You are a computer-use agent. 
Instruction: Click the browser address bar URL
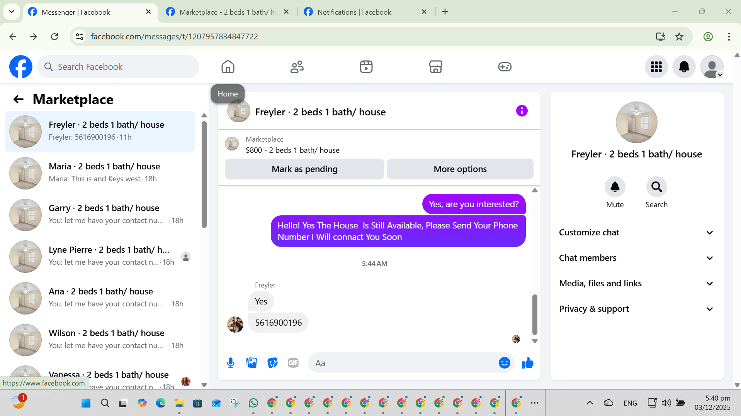pos(174,37)
